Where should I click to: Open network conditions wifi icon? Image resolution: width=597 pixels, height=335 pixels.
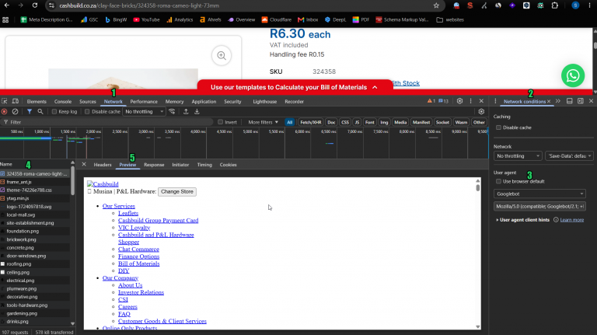tap(172, 112)
